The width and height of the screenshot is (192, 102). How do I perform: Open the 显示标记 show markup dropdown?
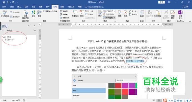pos(109,14)
